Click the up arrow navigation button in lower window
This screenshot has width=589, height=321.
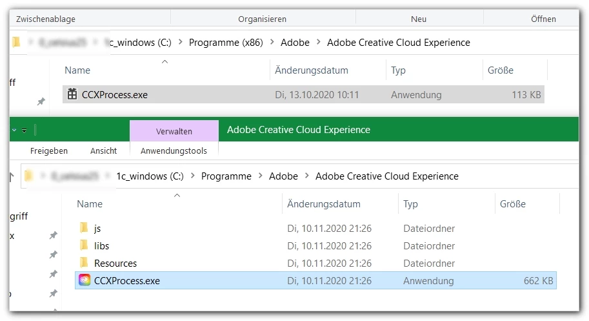coord(11,177)
